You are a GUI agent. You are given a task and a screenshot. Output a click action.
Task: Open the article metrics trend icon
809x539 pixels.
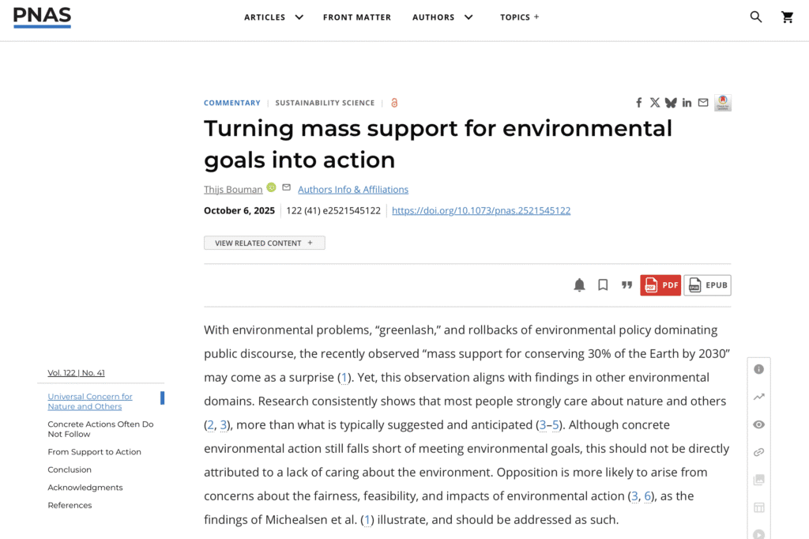coord(758,397)
